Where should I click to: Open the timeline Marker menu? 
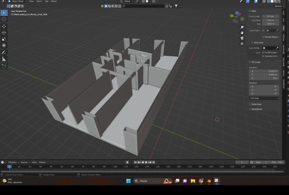[x=42, y=162]
